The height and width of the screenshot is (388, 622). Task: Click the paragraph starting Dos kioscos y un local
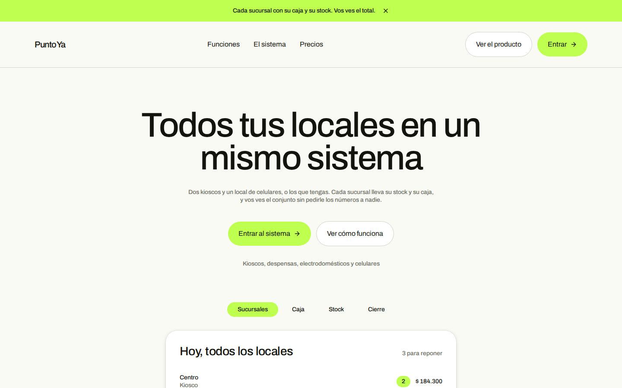(311, 196)
